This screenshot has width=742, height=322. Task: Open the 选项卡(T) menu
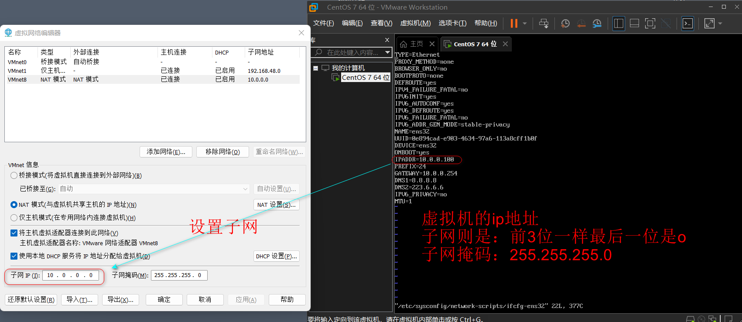point(452,23)
